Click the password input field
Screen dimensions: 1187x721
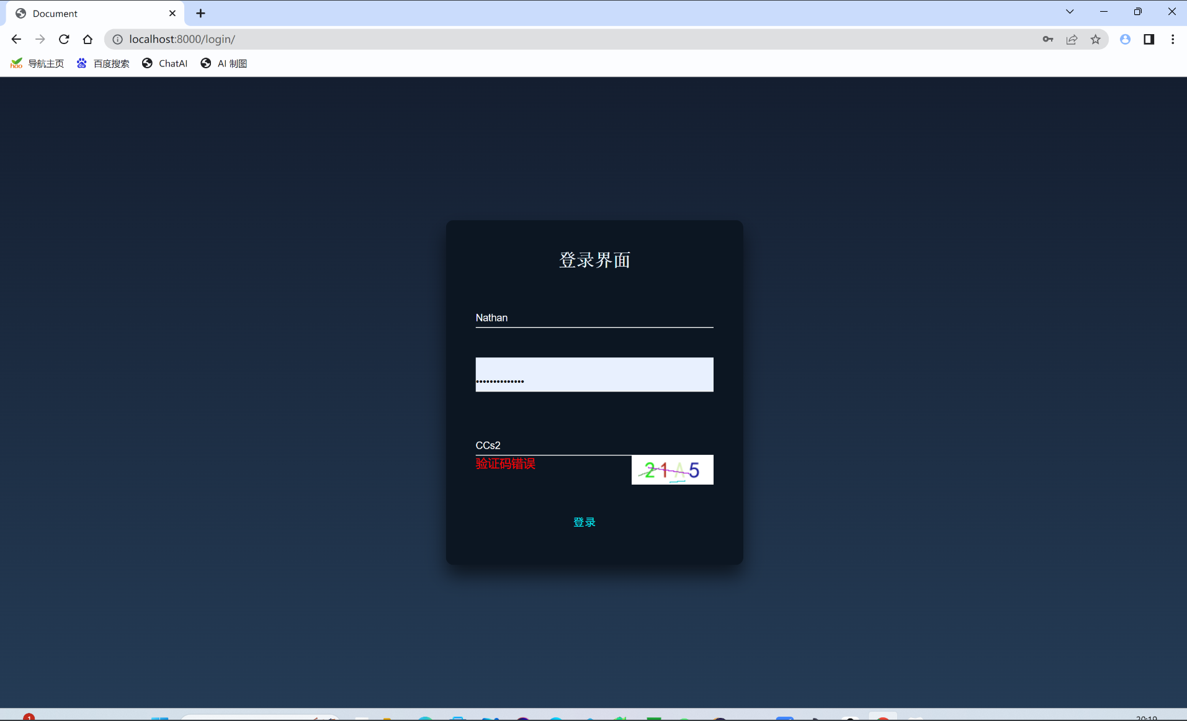(x=594, y=374)
